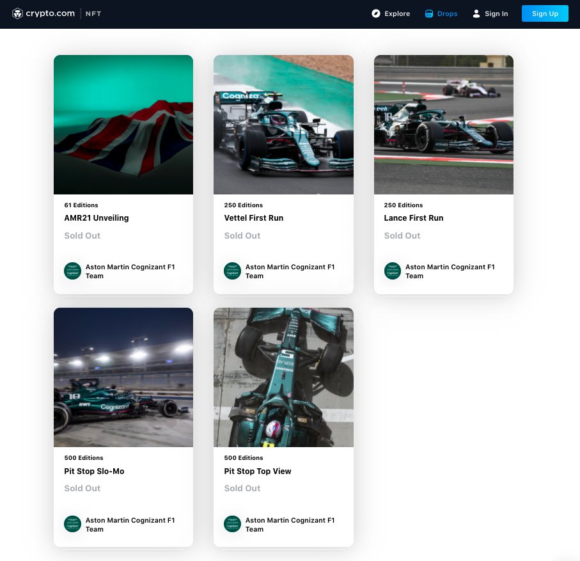The image size is (580, 561).
Task: Click the AMR21 Unveiling flag thumbnail
Action: click(123, 124)
